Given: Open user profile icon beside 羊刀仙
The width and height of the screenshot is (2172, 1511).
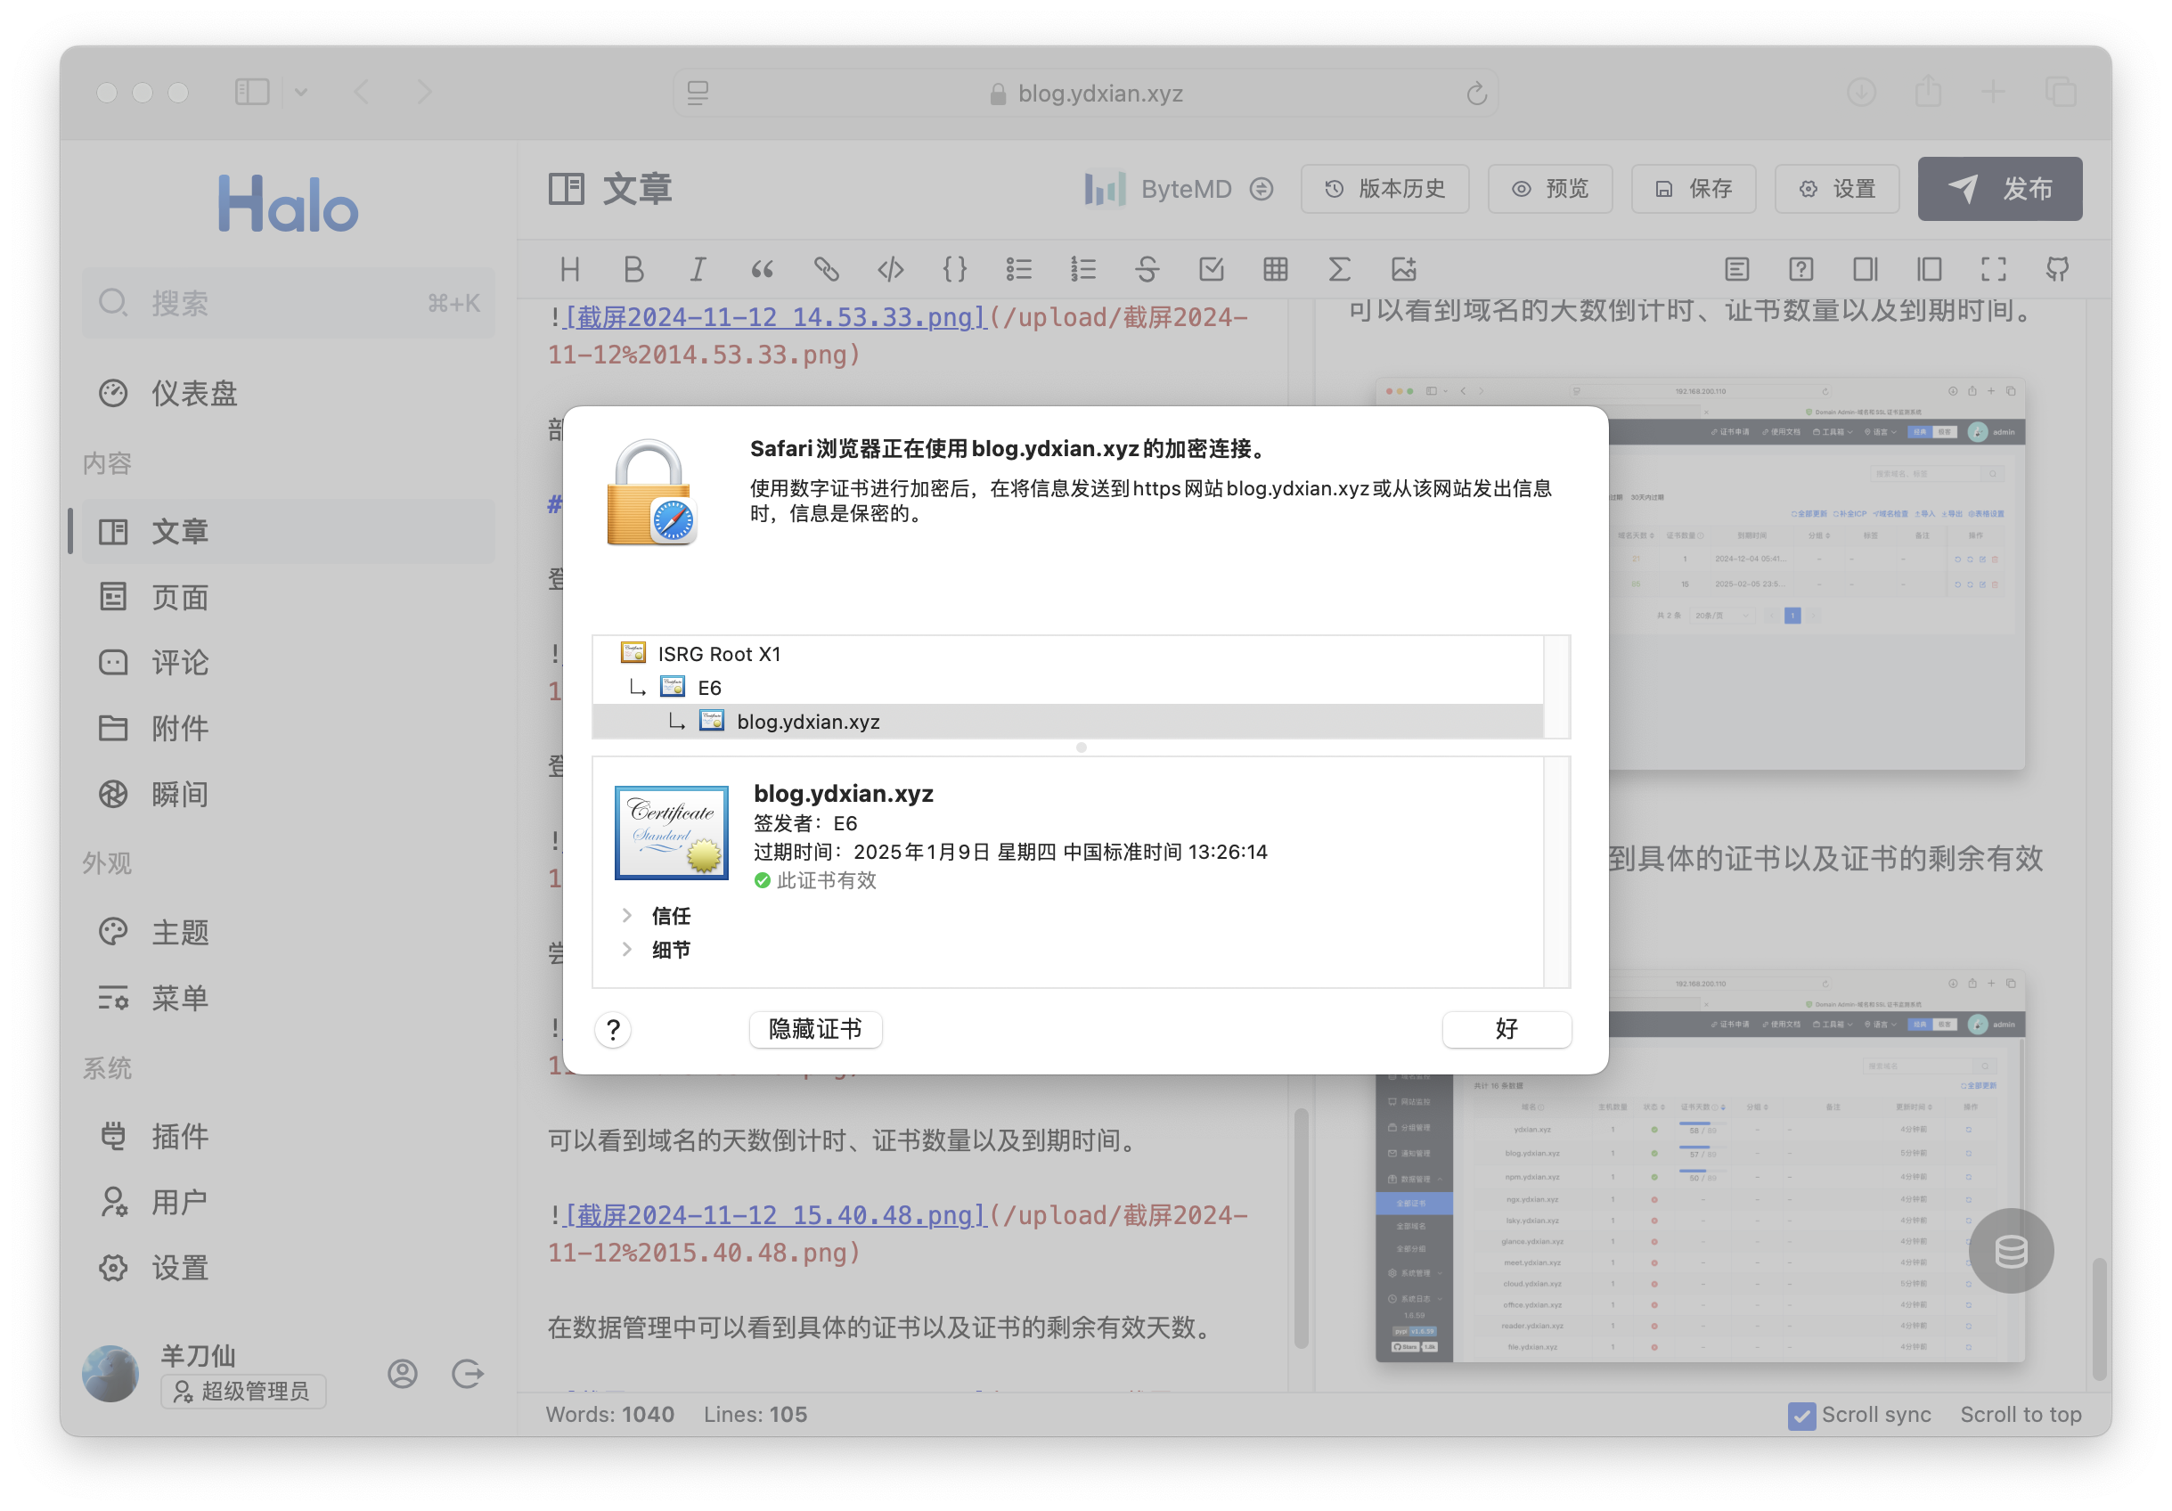Looking at the screenshot, I should pyautogui.click(x=403, y=1374).
